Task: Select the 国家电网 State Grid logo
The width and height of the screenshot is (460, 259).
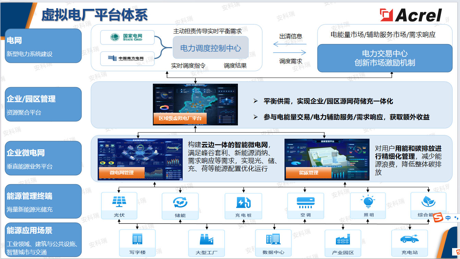Action: coord(127,37)
